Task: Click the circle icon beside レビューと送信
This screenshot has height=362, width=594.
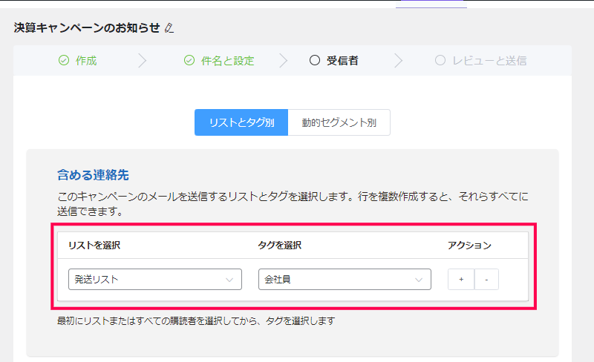Action: click(440, 60)
